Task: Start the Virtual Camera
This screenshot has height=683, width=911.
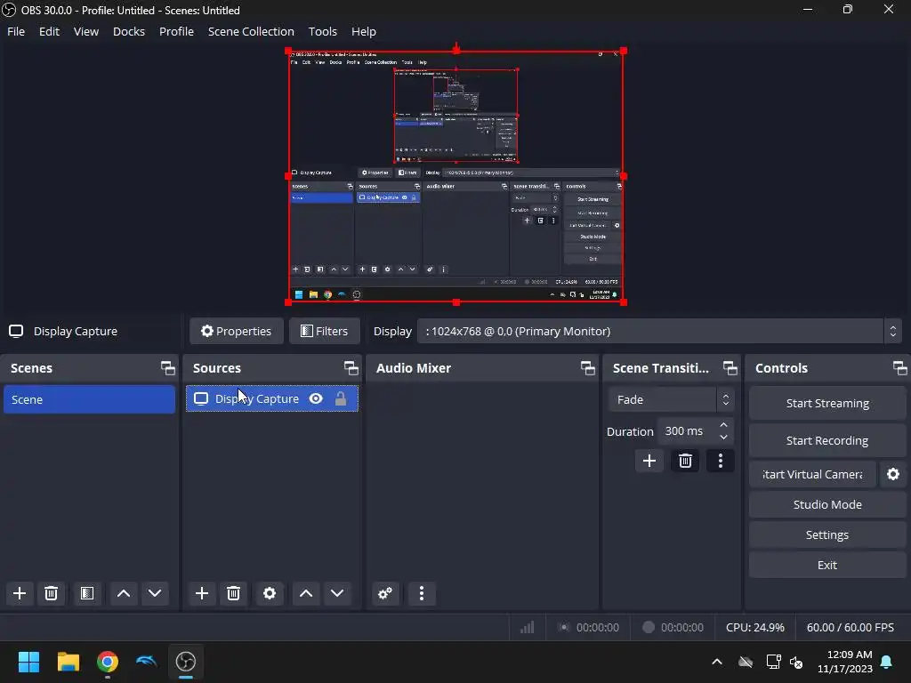Action: [812, 474]
